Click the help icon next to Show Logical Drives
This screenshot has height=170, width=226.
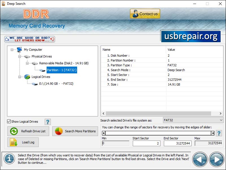coord(47,121)
